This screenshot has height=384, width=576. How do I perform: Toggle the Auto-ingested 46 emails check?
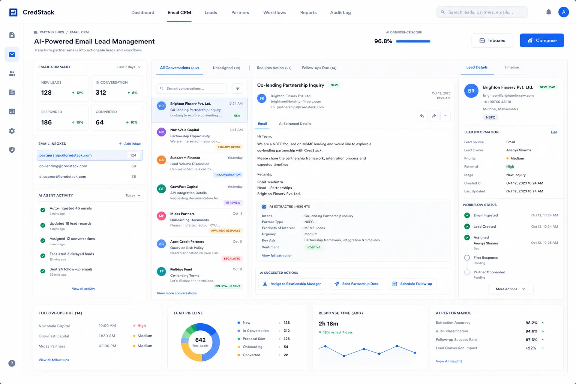click(x=43, y=210)
